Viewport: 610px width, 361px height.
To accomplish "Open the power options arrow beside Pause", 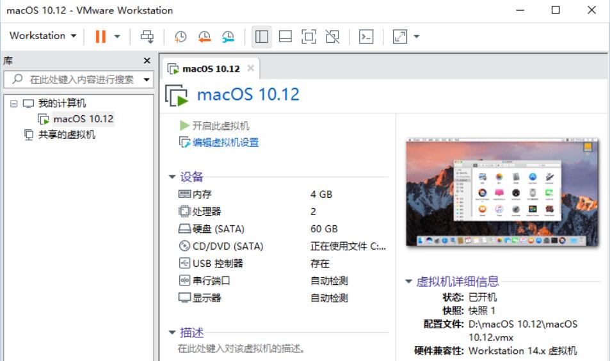I will click(x=117, y=36).
